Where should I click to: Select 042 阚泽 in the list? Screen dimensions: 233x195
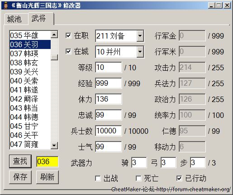pyautogui.click(x=30, y=99)
